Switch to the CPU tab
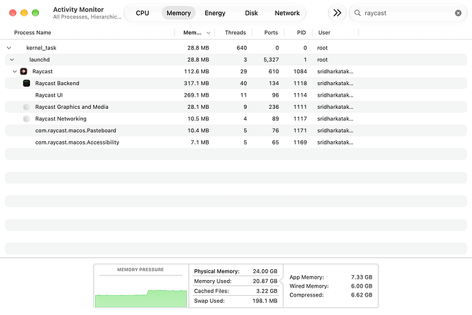The width and height of the screenshot is (472, 315). click(142, 13)
